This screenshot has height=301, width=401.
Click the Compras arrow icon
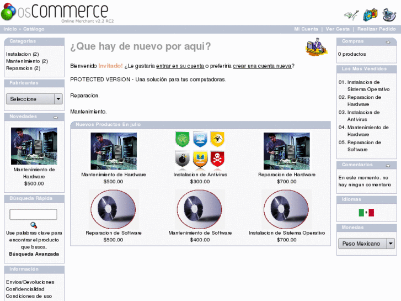(388, 42)
